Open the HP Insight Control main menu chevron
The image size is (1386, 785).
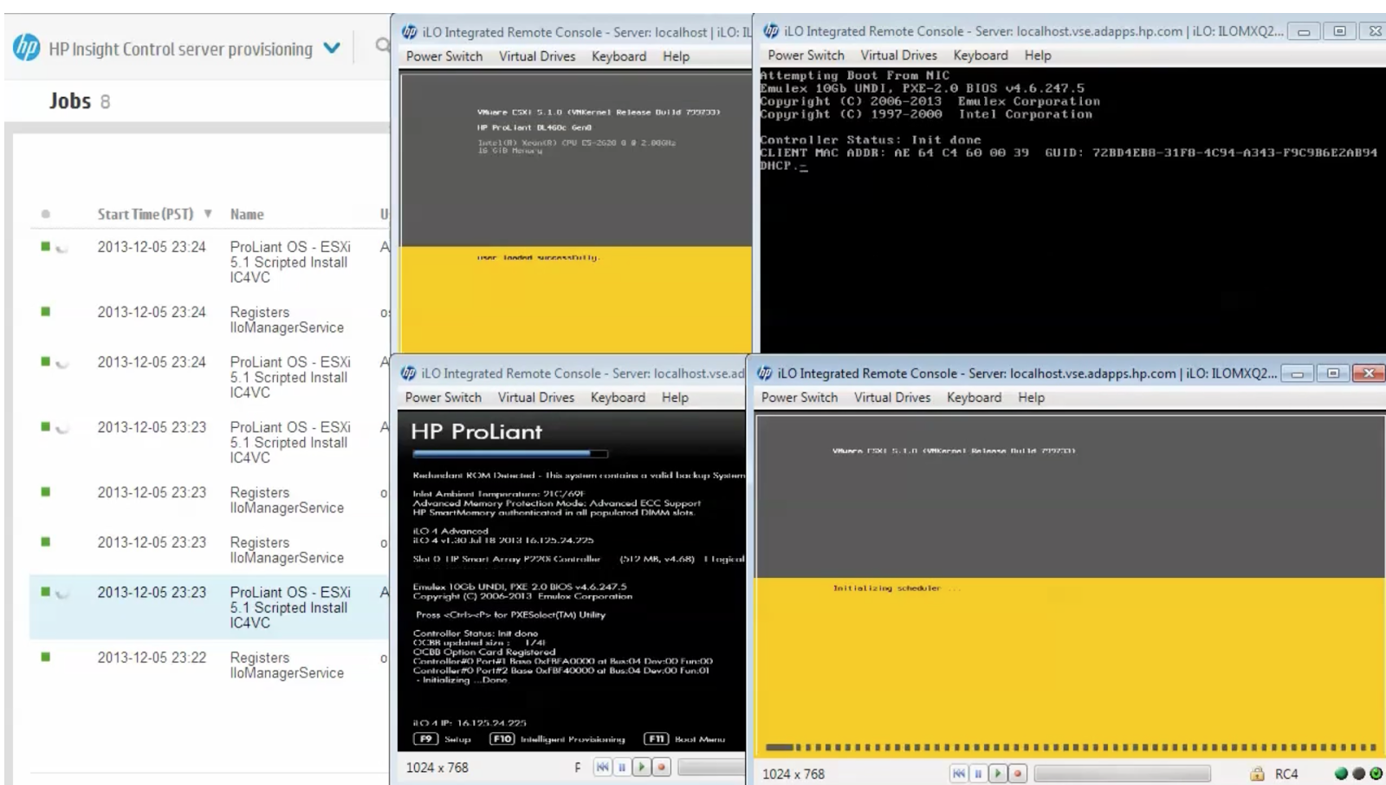332,49
